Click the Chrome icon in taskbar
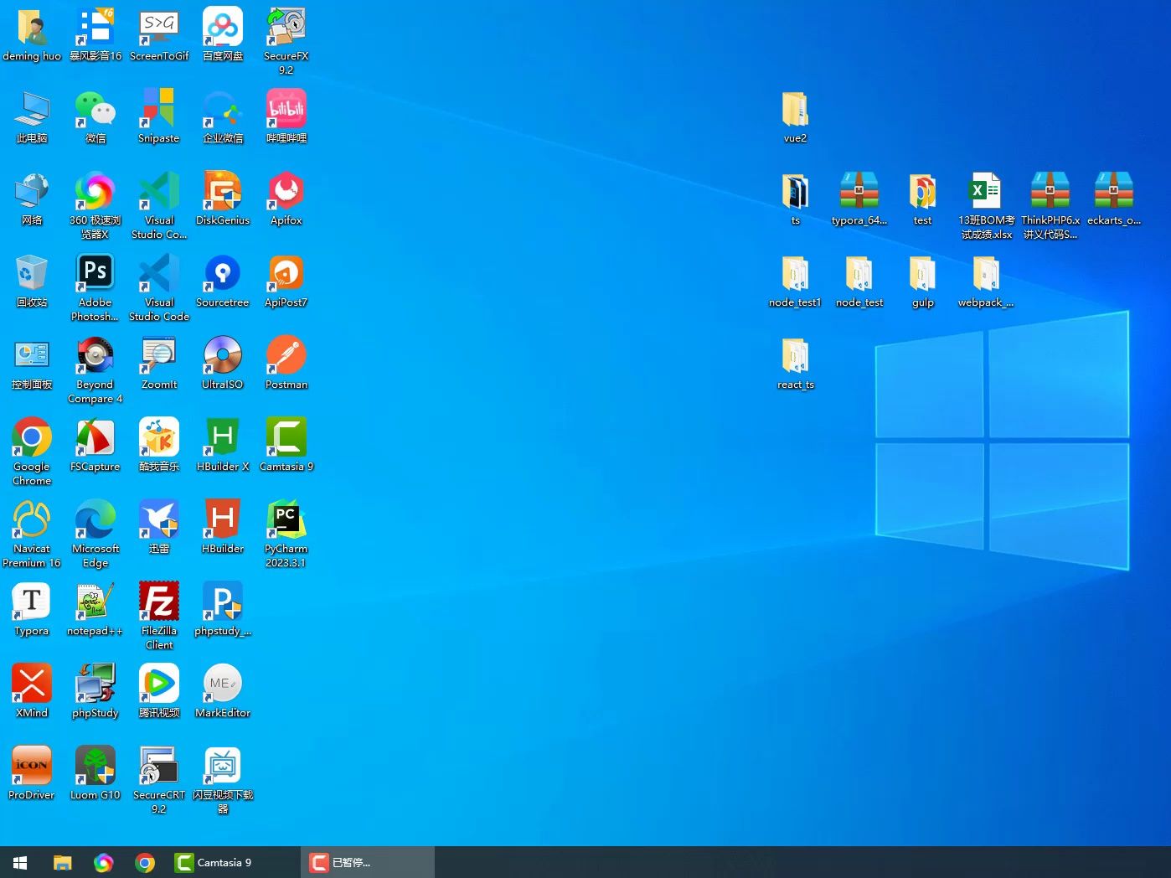Viewport: 1171px width, 878px height. pyautogui.click(x=145, y=862)
